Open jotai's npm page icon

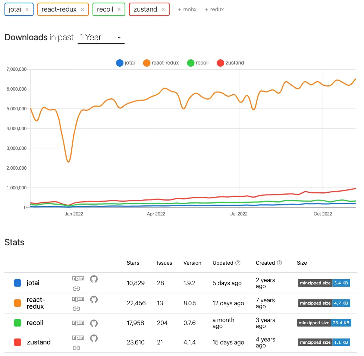pyautogui.click(x=78, y=278)
